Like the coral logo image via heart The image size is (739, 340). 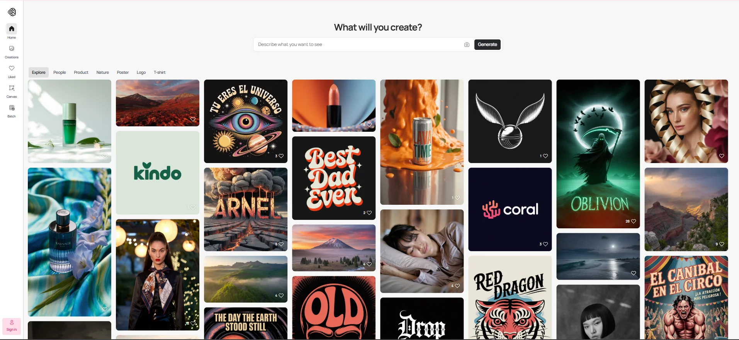point(545,244)
